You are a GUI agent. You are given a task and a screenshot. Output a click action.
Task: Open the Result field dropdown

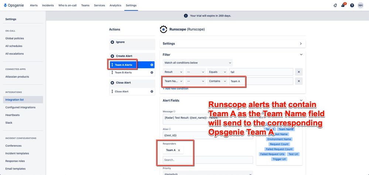(173, 72)
